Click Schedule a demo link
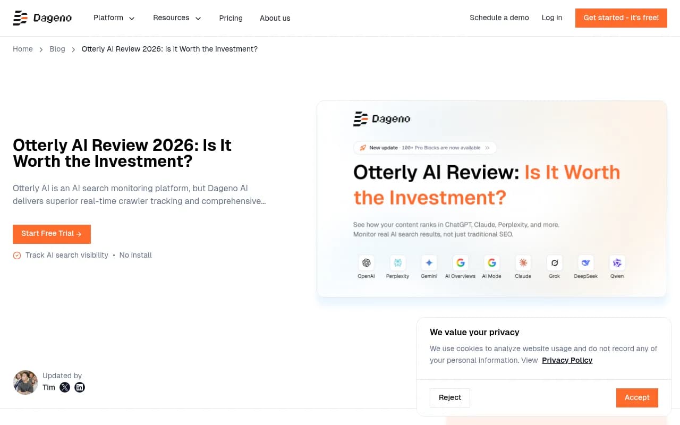The width and height of the screenshot is (680, 425). click(x=499, y=18)
